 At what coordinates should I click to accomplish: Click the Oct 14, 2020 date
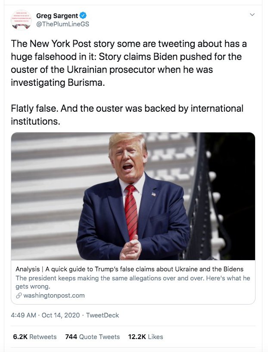tap(60, 315)
